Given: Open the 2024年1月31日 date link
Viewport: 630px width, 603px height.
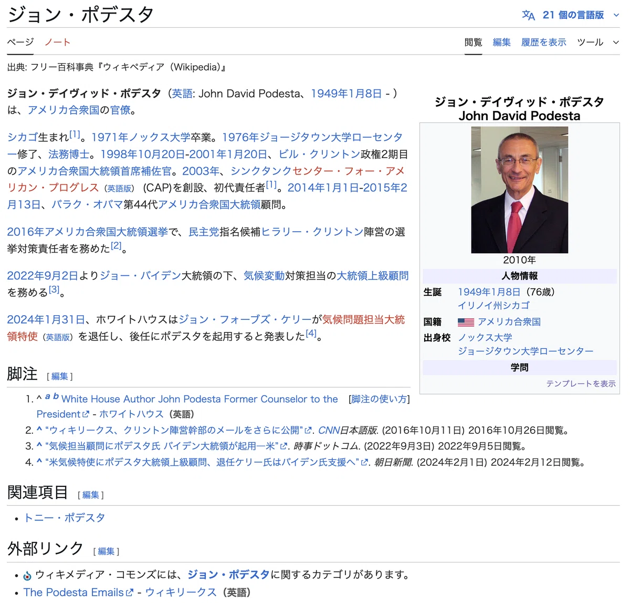Looking at the screenshot, I should [46, 320].
